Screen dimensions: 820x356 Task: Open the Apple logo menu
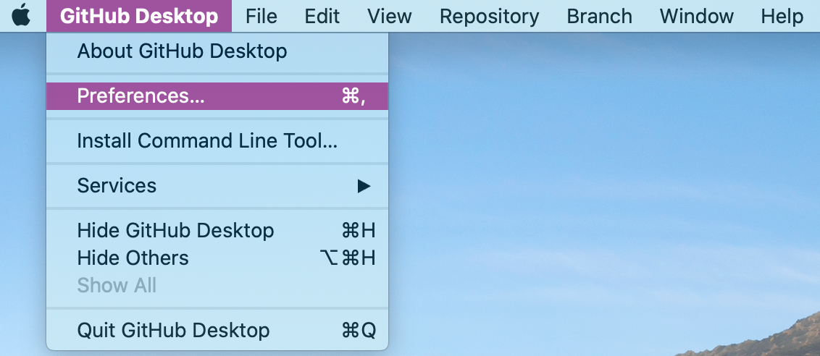tap(21, 16)
